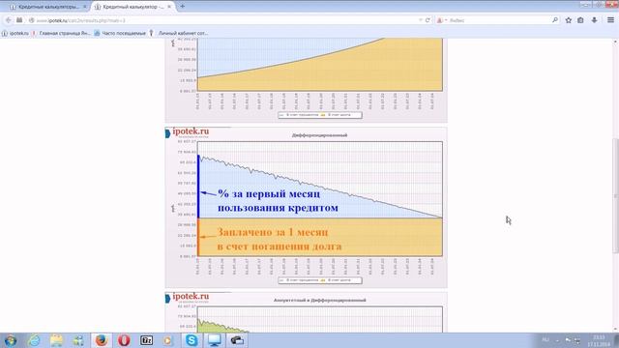Open the address bar history dropdown arrow
The height and width of the screenshot is (348, 619).
(420, 20)
